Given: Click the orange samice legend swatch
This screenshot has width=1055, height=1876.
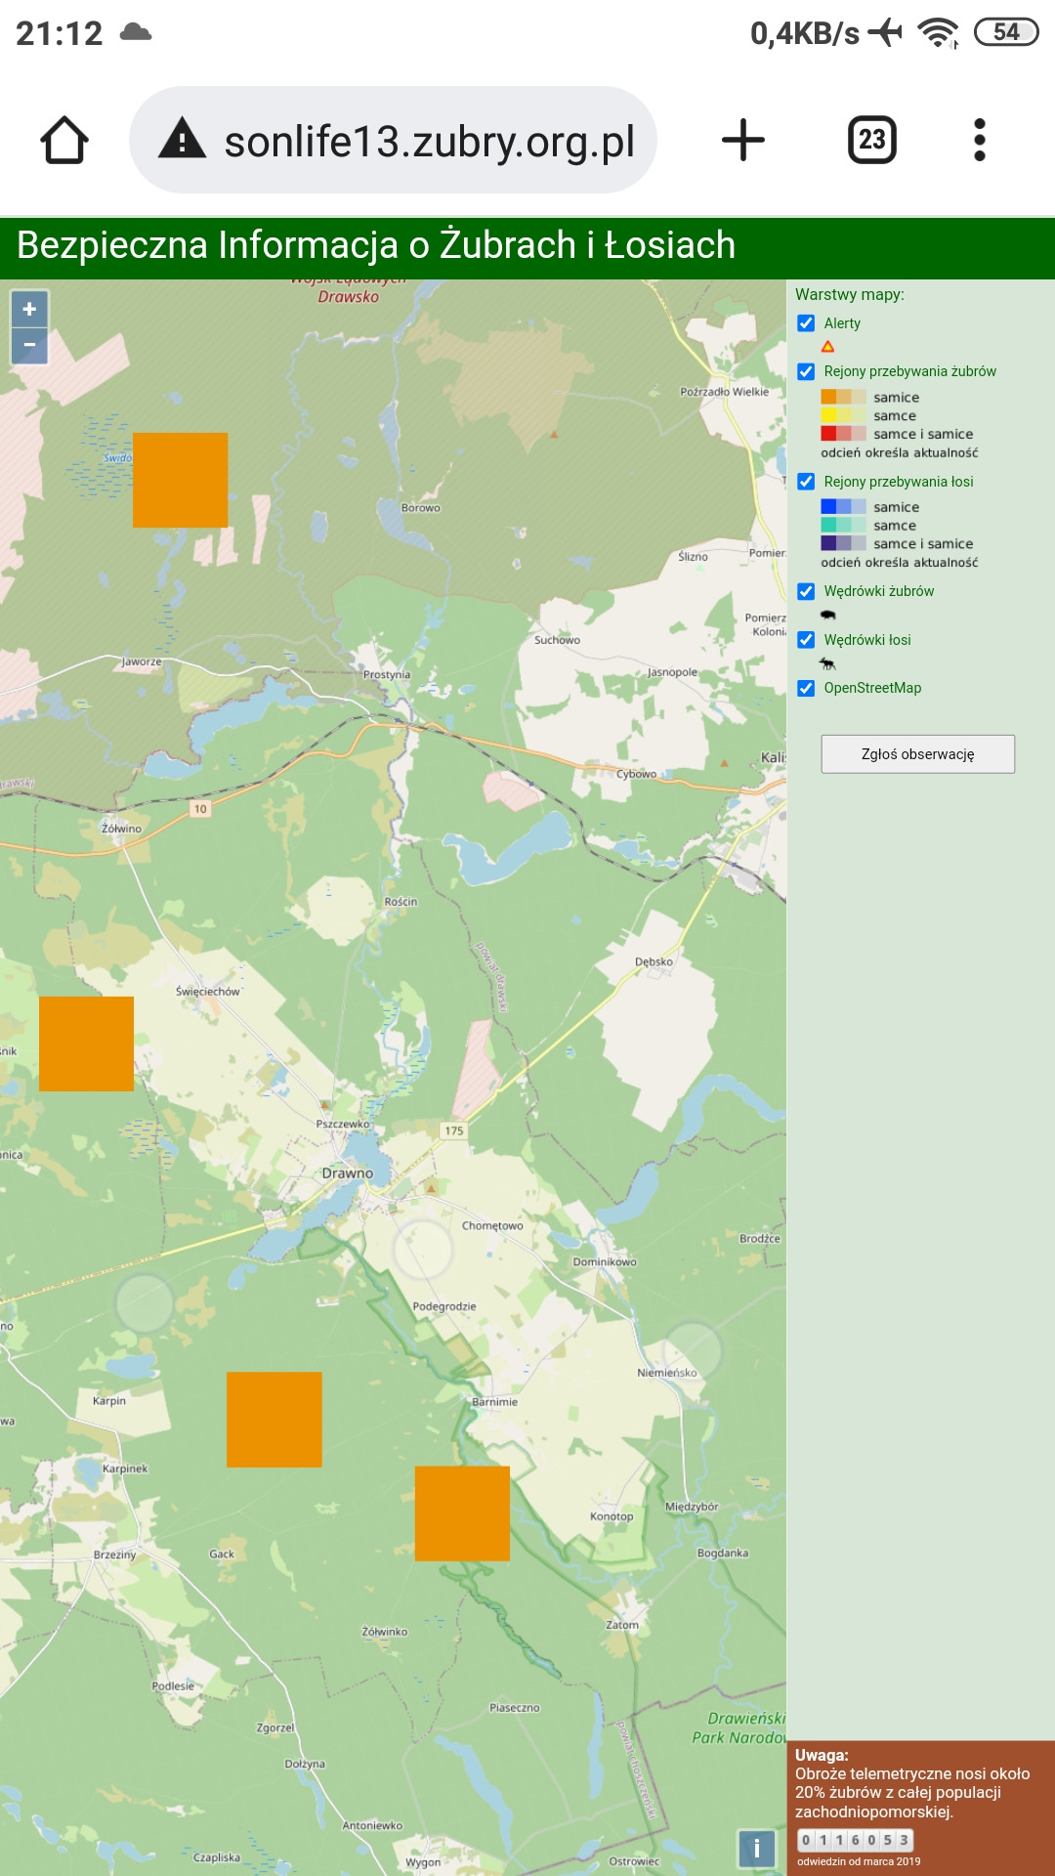Looking at the screenshot, I should coord(829,397).
